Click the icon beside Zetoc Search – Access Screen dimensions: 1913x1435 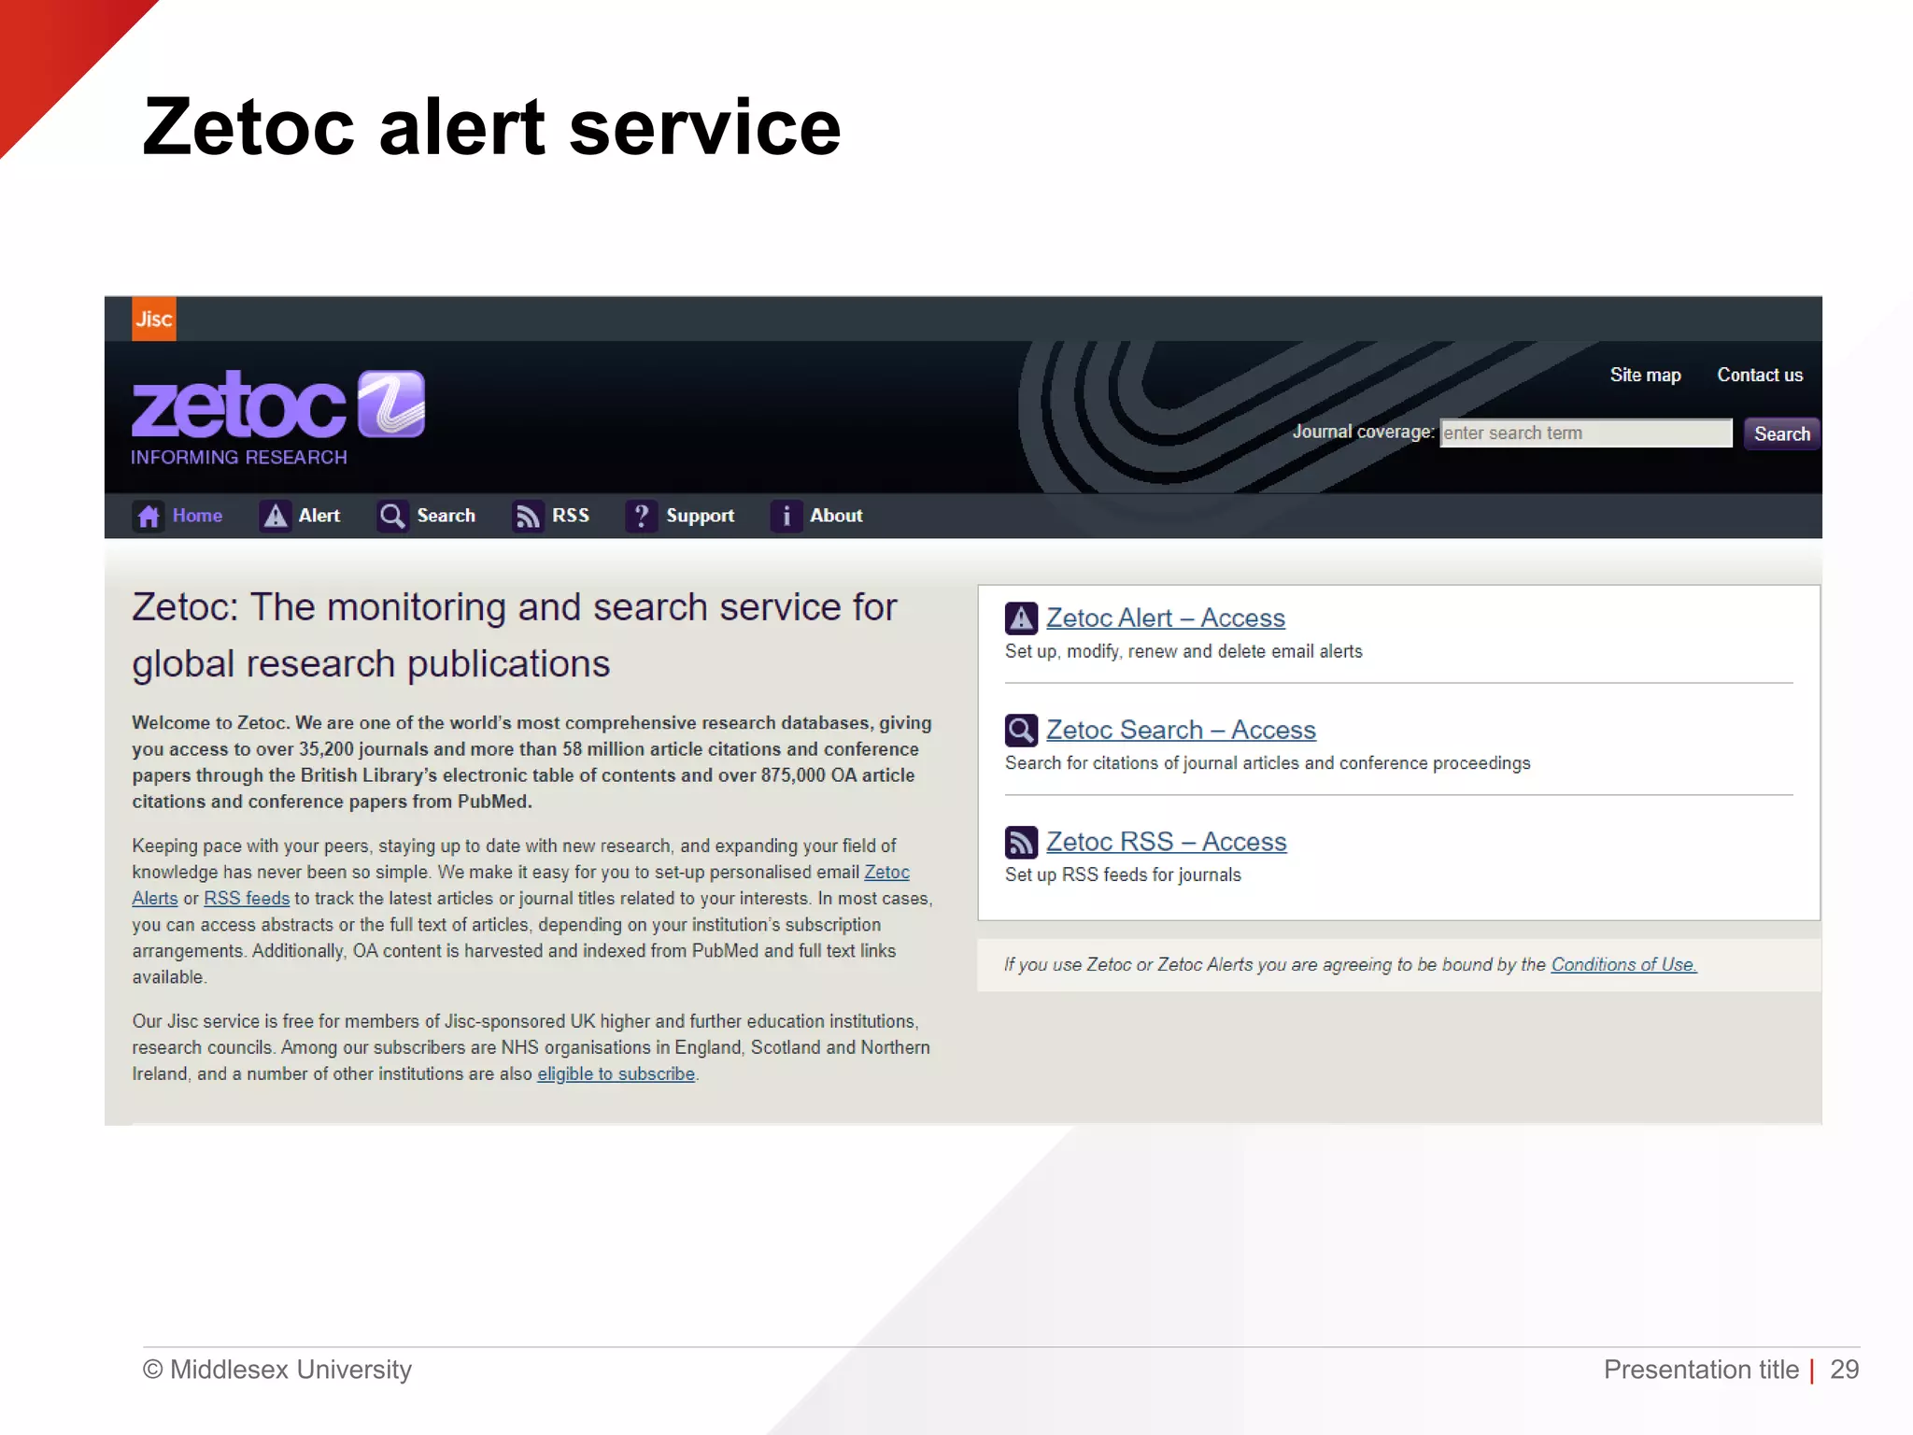coord(1021,731)
